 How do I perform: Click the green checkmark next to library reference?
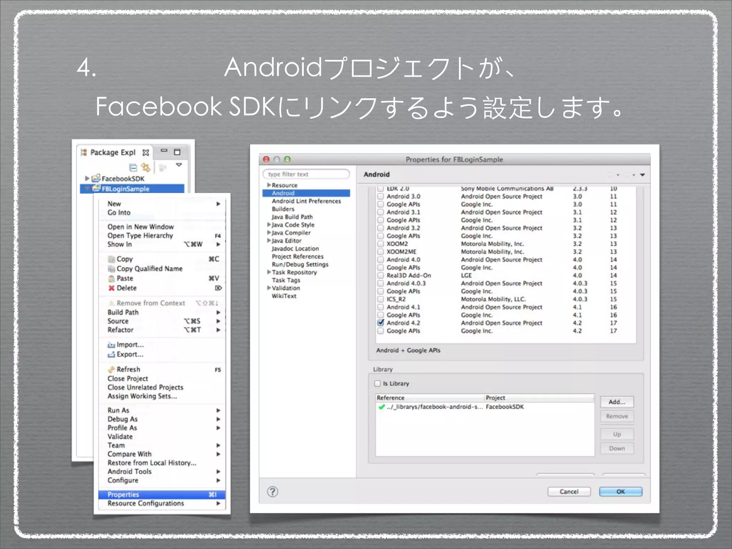tap(381, 407)
